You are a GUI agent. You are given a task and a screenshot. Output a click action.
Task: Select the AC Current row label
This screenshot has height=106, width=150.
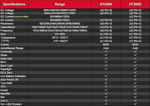click(7, 20)
